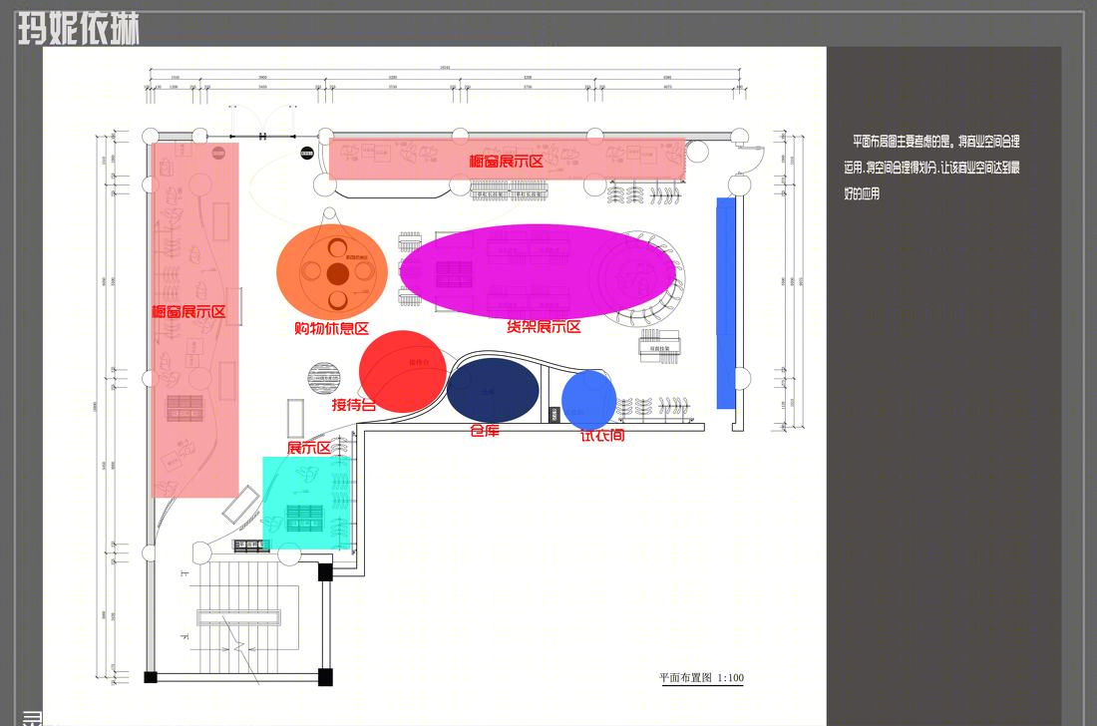Click the 玛妮依琳 title text
Screen dimensions: 1097x726
79,29
